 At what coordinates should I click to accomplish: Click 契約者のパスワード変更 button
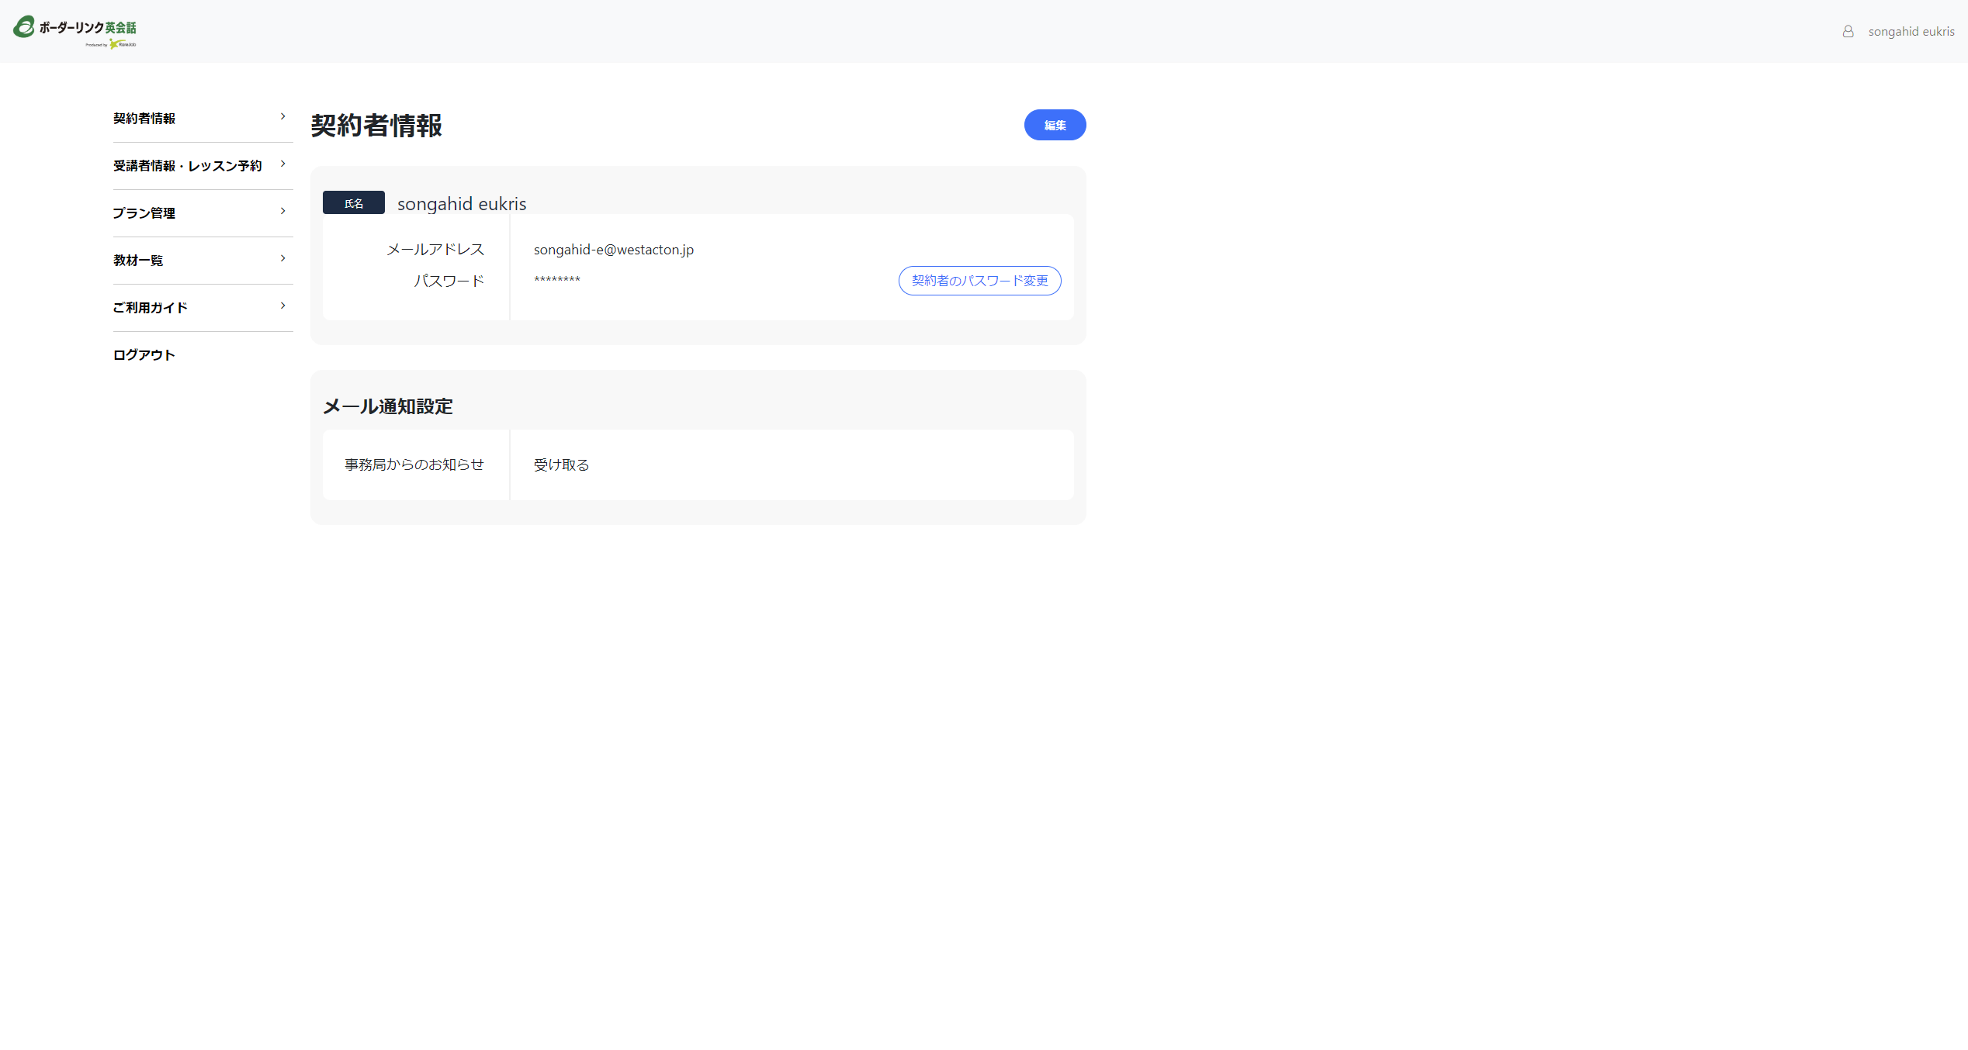click(x=979, y=281)
